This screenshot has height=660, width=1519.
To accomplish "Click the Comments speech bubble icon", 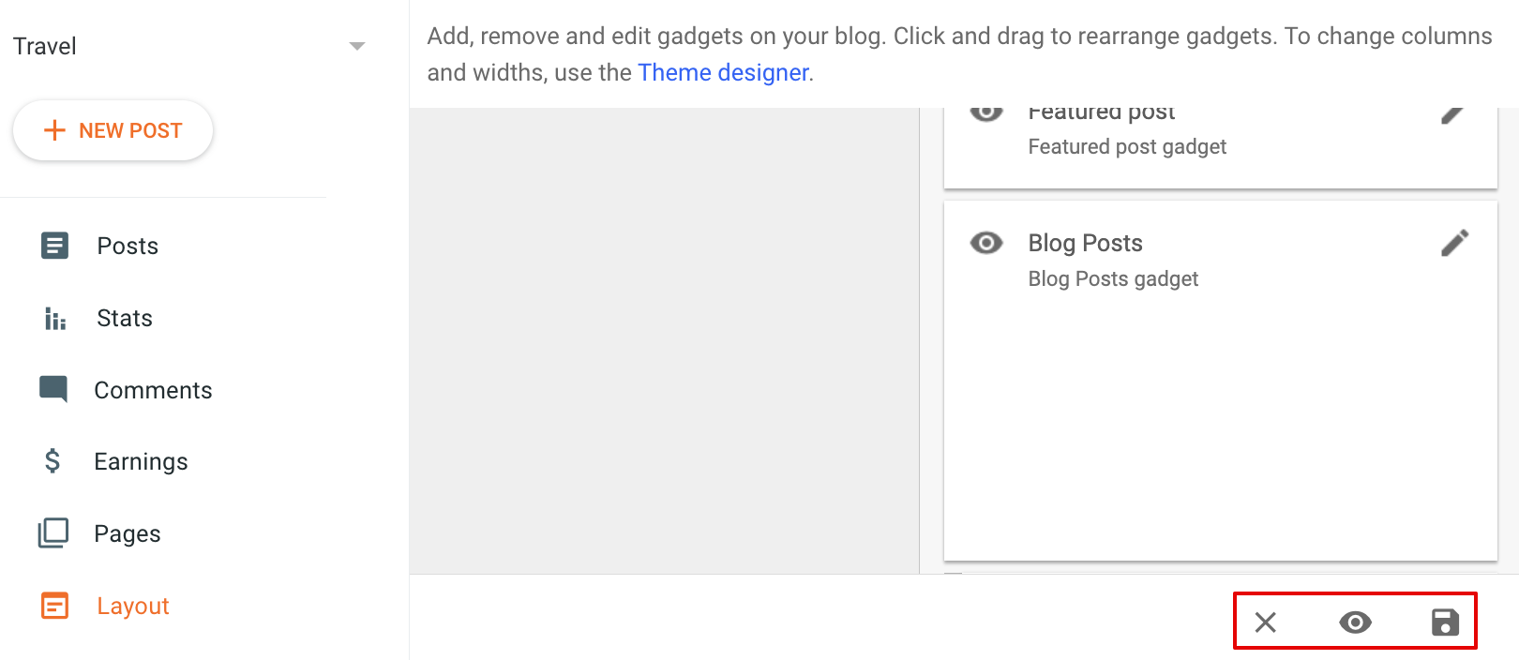I will click(x=53, y=389).
